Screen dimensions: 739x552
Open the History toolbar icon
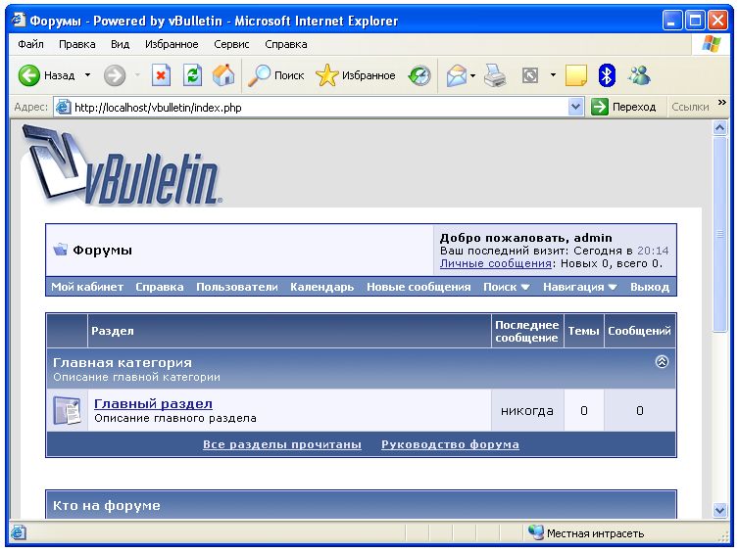point(419,75)
